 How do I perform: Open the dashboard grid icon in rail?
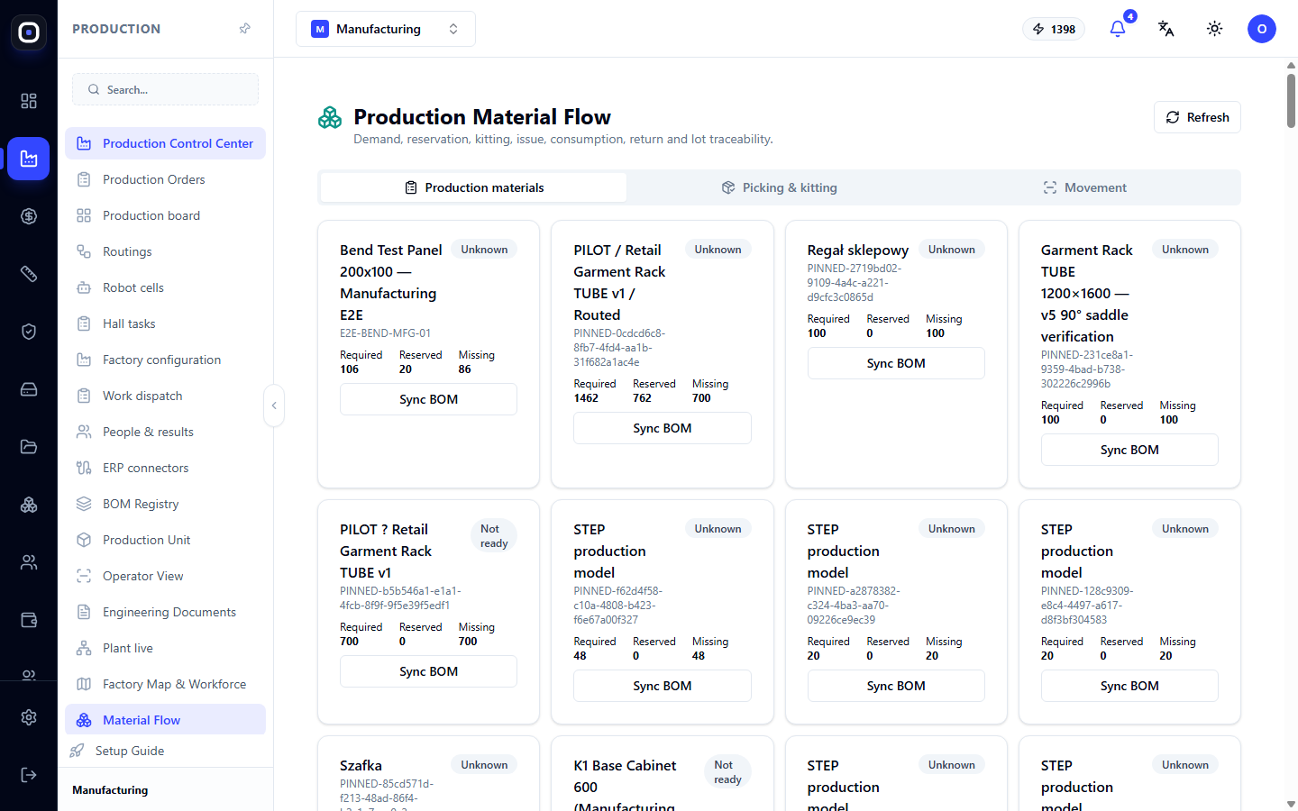(29, 101)
